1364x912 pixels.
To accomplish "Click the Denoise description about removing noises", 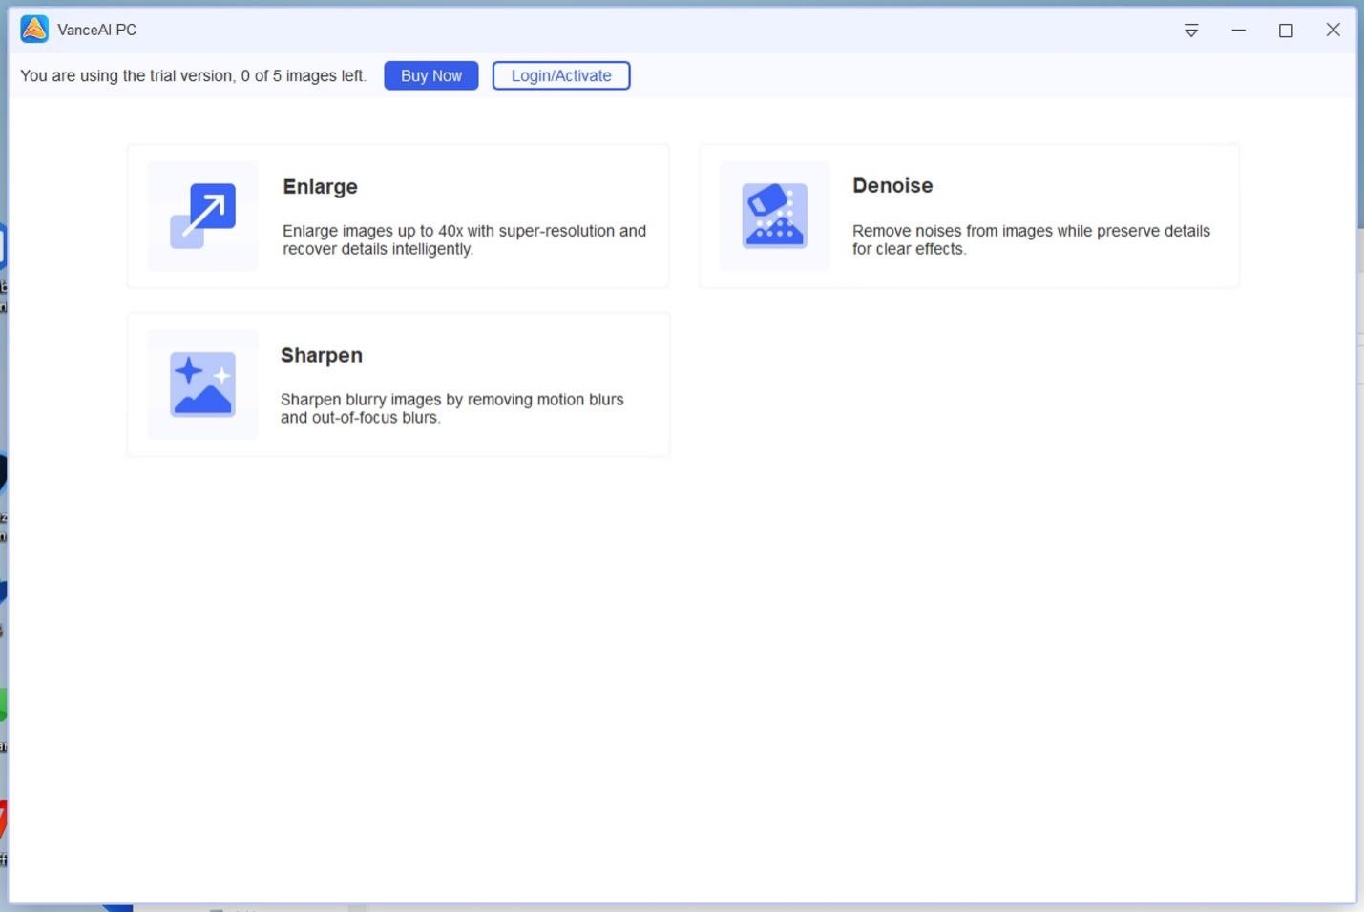I will [1030, 239].
